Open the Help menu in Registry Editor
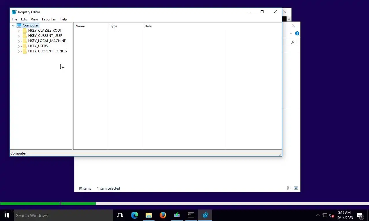Image resolution: width=369 pixels, height=221 pixels. tap(63, 19)
